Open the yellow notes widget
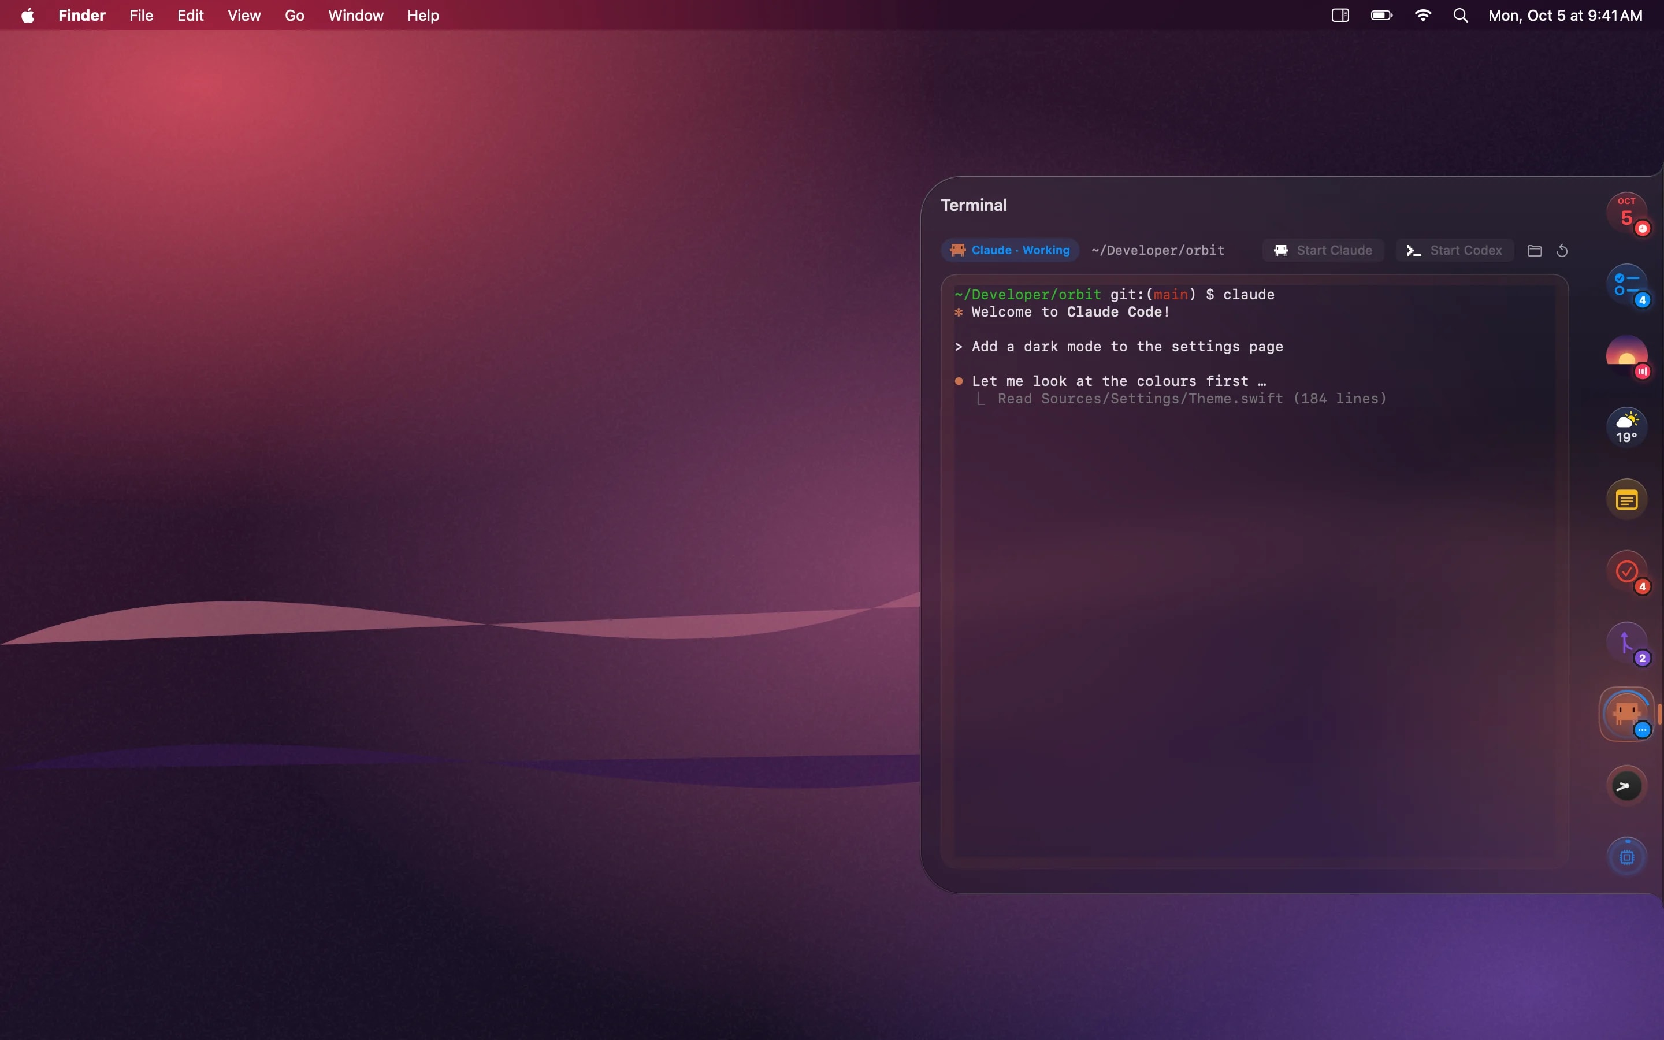 coord(1626,499)
